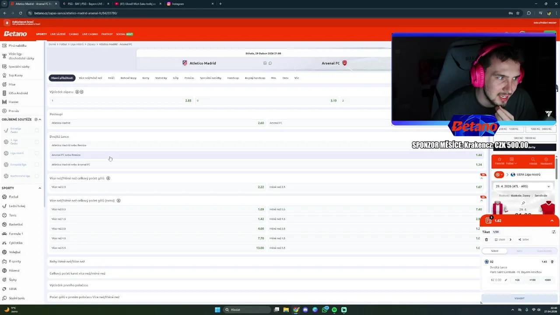Switch to the Karty tab
The height and width of the screenshot is (315, 560).
coord(146,78)
